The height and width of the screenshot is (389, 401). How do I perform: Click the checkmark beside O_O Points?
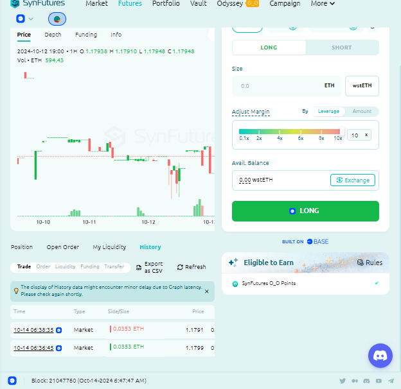pos(377,283)
